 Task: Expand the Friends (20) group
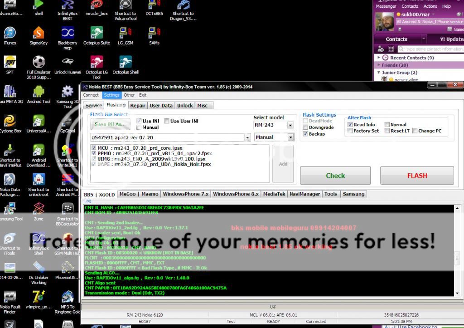(379, 65)
